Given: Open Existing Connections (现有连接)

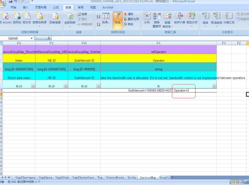Looking at the screenshot, I should 55,18.
